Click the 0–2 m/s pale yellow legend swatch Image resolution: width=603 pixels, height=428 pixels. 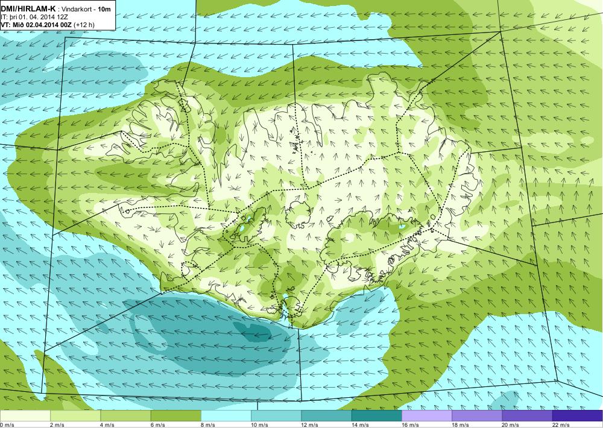pos(25,416)
